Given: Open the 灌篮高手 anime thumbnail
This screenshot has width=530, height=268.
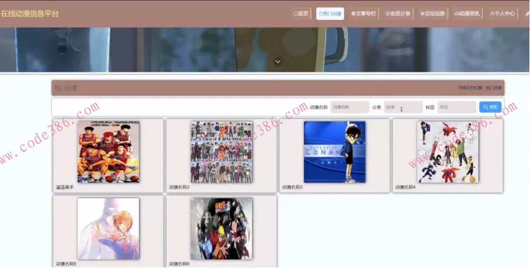Looking at the screenshot, I should 108,152.
